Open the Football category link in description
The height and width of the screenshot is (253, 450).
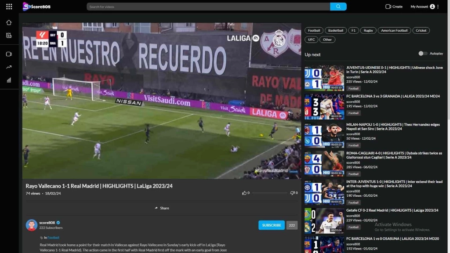[53, 238]
